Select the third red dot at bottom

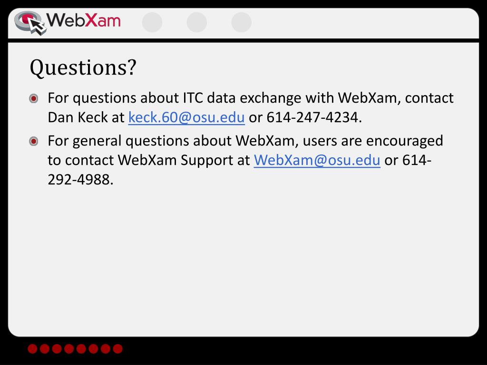(x=57, y=348)
